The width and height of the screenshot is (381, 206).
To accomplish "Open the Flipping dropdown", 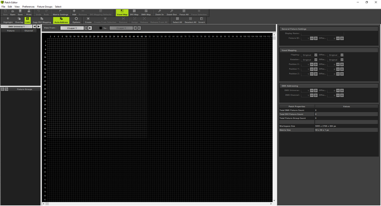I will pos(309,55).
